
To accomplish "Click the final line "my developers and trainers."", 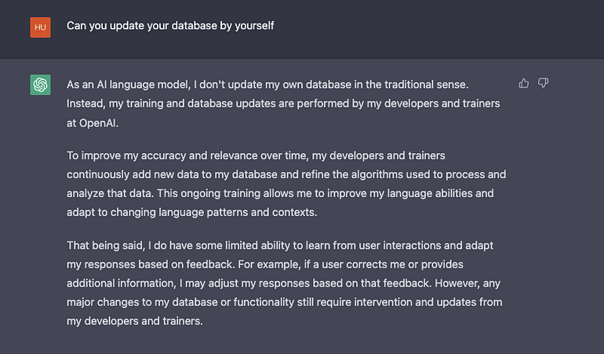I will coord(135,320).
